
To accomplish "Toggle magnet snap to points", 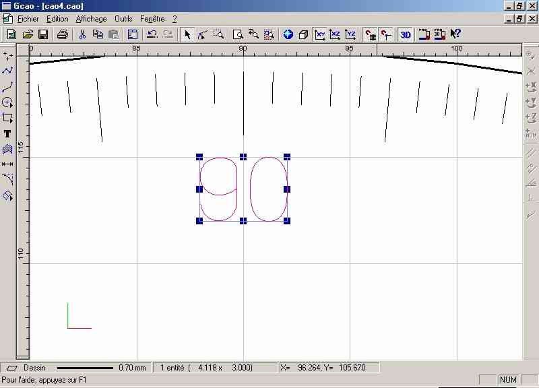I will 385,34.
